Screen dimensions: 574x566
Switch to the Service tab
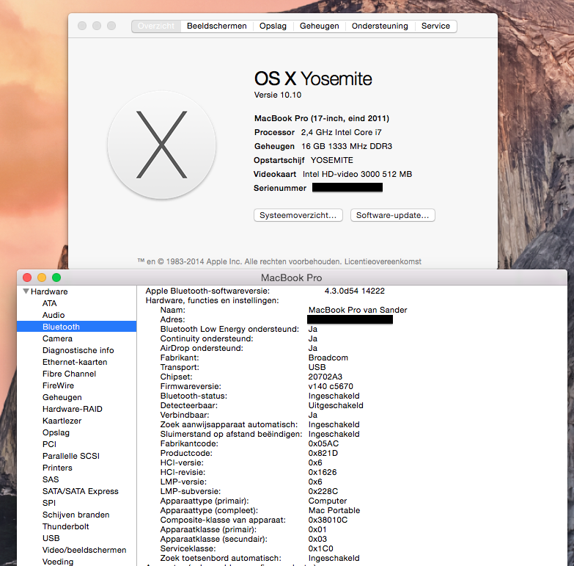coord(435,26)
